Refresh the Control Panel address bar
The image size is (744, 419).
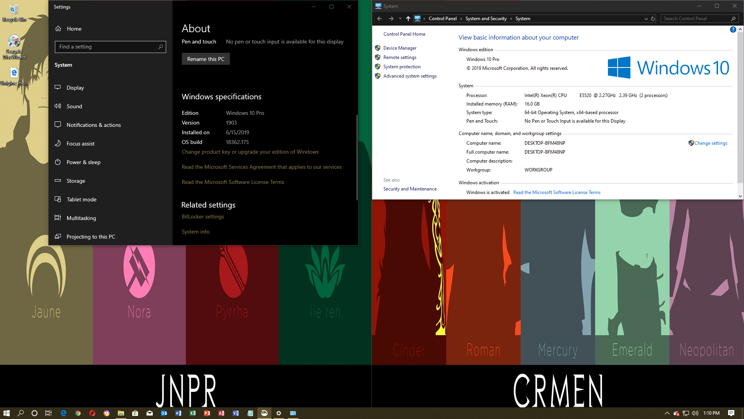point(653,19)
